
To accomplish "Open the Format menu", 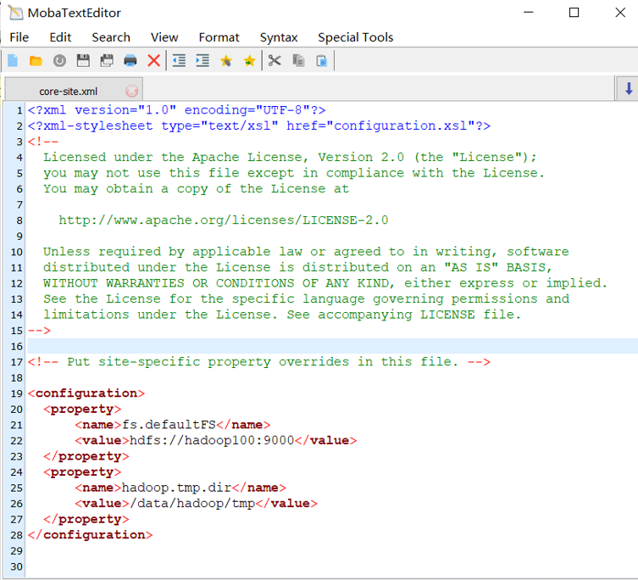I will 219,37.
